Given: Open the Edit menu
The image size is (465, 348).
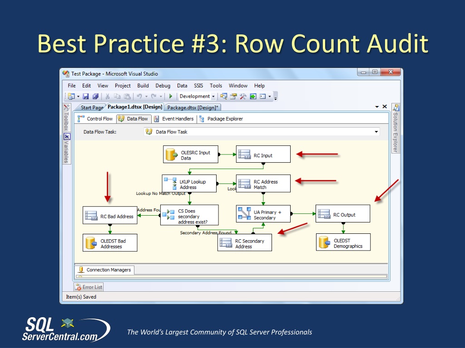Looking at the screenshot, I should [86, 86].
